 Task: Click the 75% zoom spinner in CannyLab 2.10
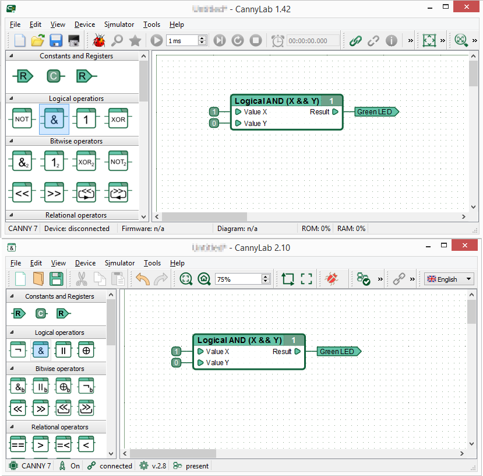[x=243, y=279]
